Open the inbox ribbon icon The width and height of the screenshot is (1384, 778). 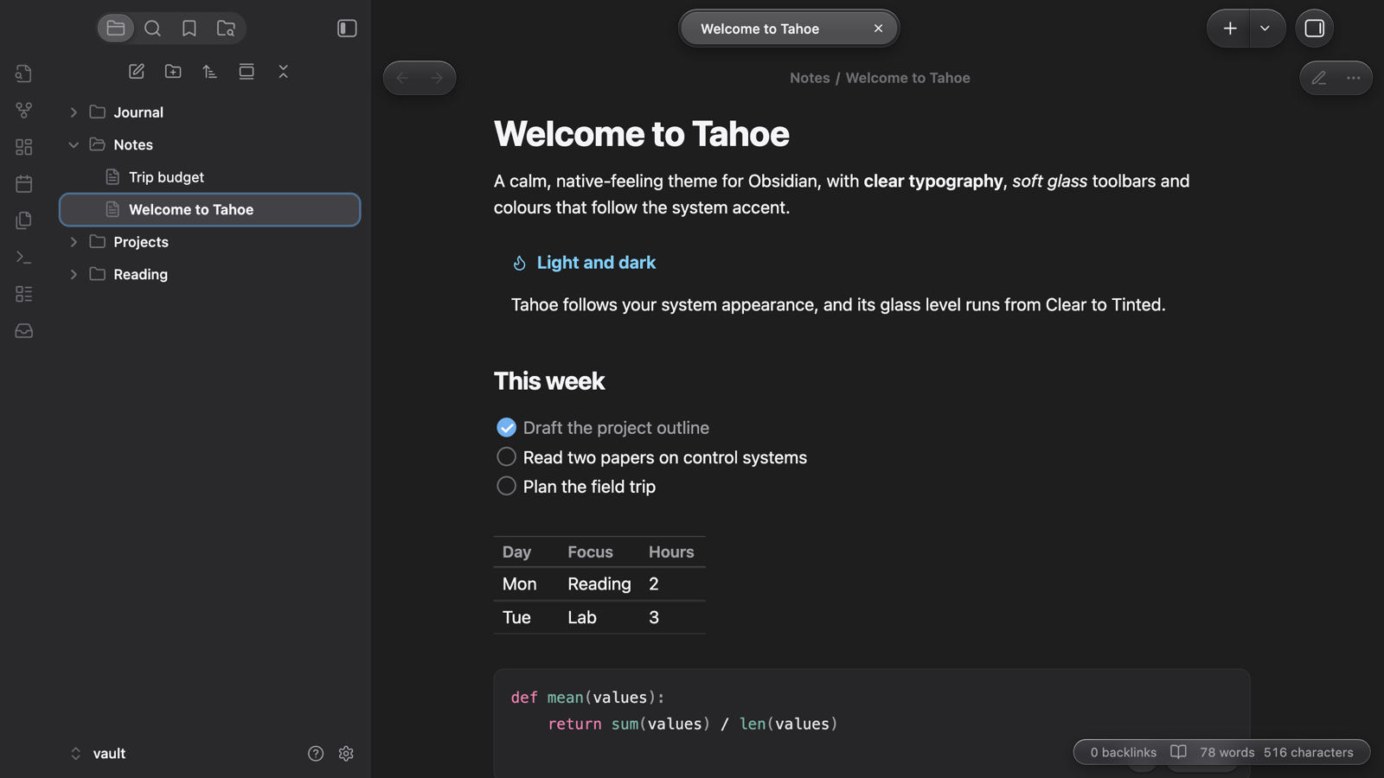pyautogui.click(x=24, y=331)
